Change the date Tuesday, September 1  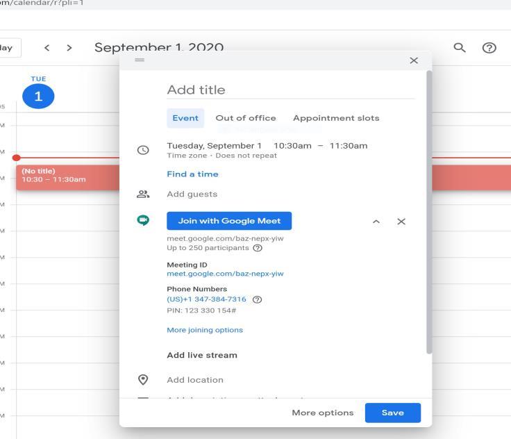214,146
